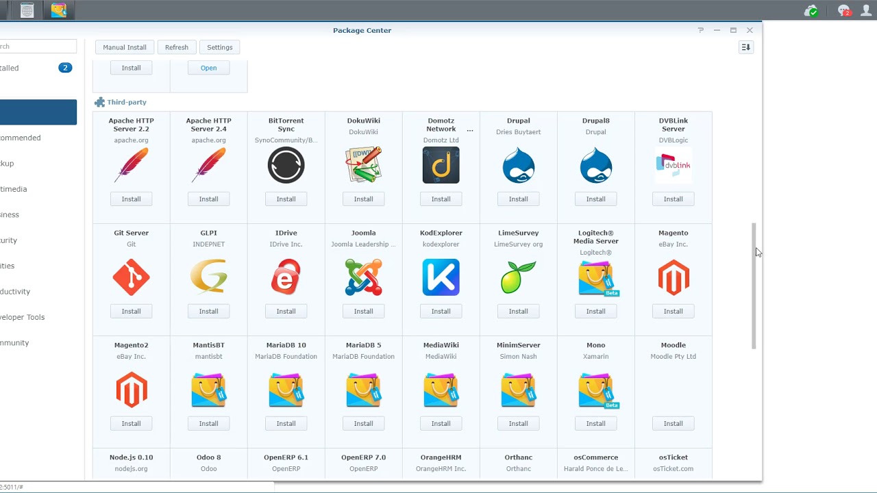Click the Manual Install button
The width and height of the screenshot is (877, 493).
125,47
